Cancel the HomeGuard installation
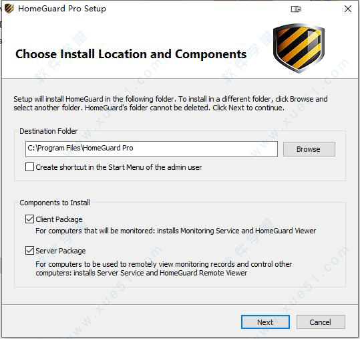 point(321,322)
